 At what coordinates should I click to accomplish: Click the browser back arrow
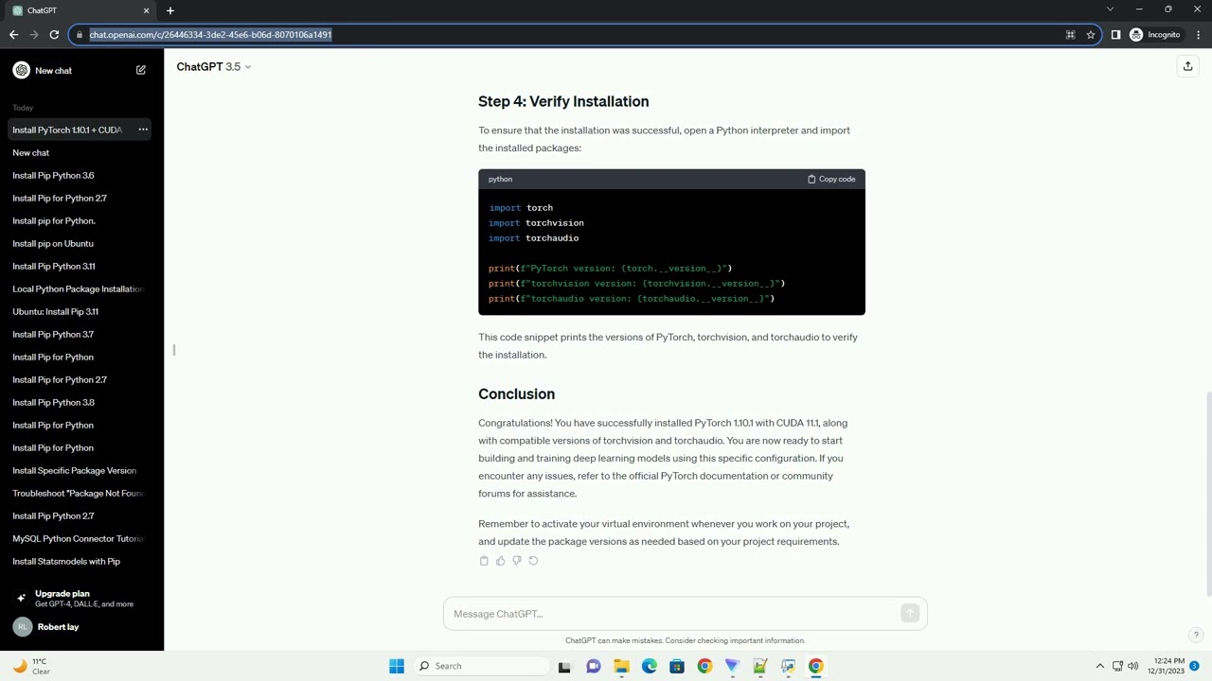[13, 35]
